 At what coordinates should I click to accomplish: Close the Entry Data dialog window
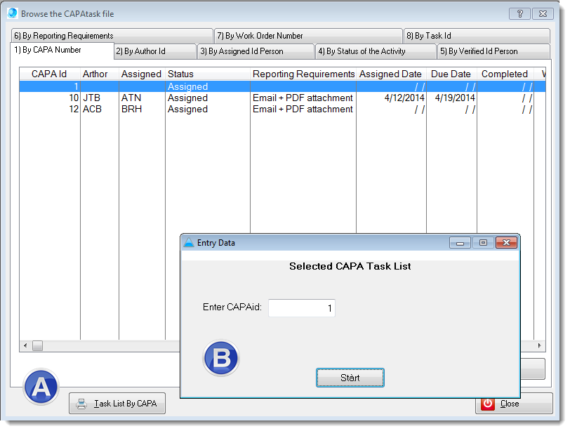click(505, 243)
